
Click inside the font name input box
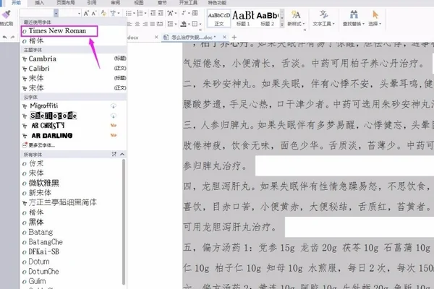[x=37, y=13]
